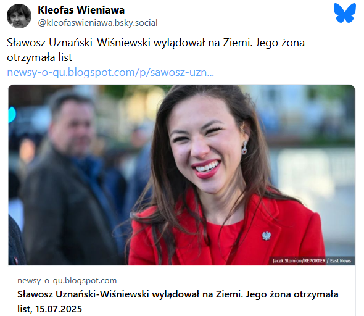Click the earring in the photo
364x316 pixels.
coord(244,148)
